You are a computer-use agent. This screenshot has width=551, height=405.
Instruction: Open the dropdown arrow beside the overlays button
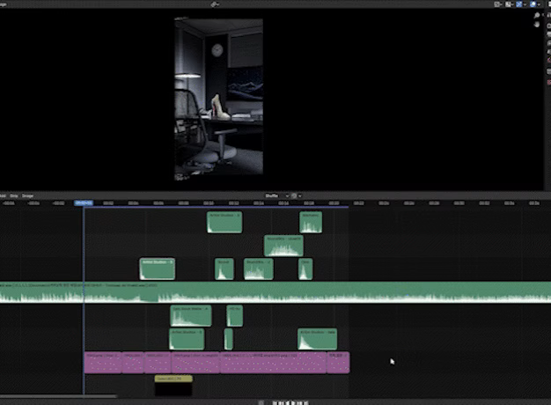pos(539,4)
